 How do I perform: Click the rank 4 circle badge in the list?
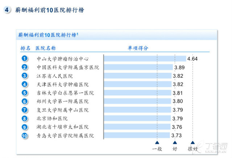(x=25, y=84)
